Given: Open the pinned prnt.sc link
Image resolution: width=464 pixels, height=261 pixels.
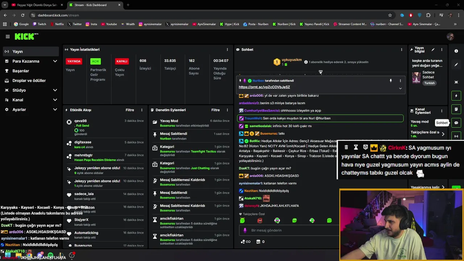Looking at the screenshot, I should 264,87.
